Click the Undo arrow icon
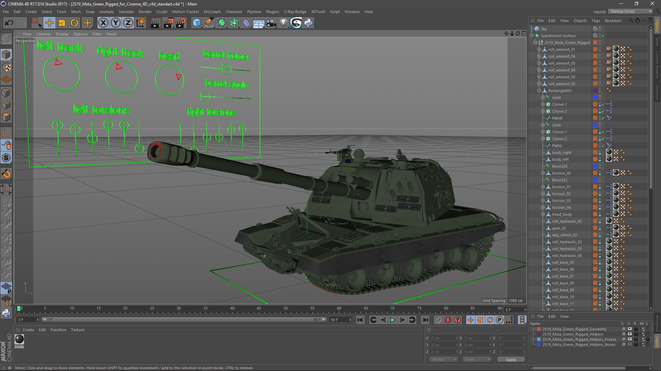The height and width of the screenshot is (371, 661). coord(9,23)
